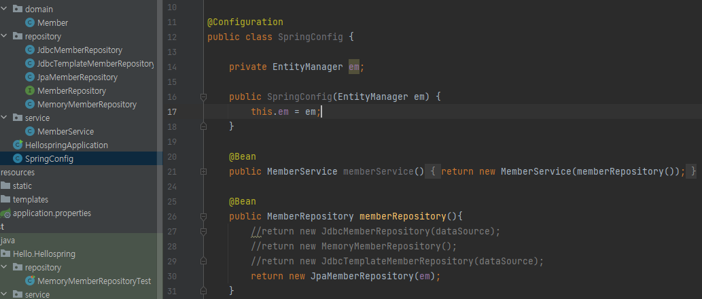Click memberRepository method name on line 26

click(x=403, y=217)
